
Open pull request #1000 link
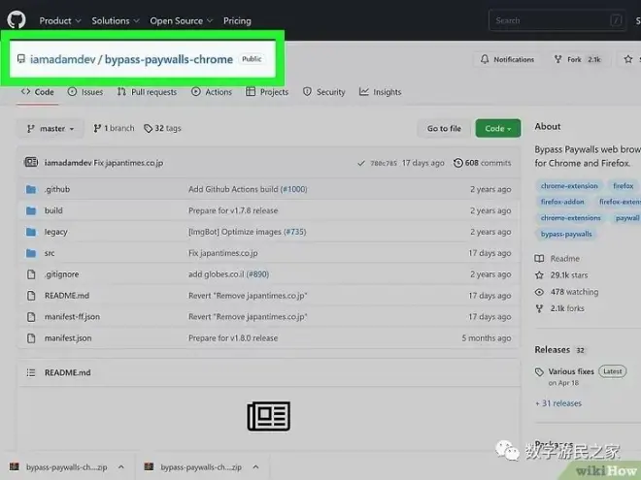click(294, 189)
